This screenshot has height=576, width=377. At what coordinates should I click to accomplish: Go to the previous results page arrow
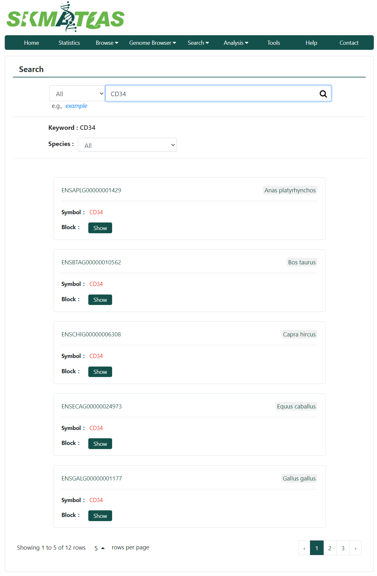click(x=304, y=548)
